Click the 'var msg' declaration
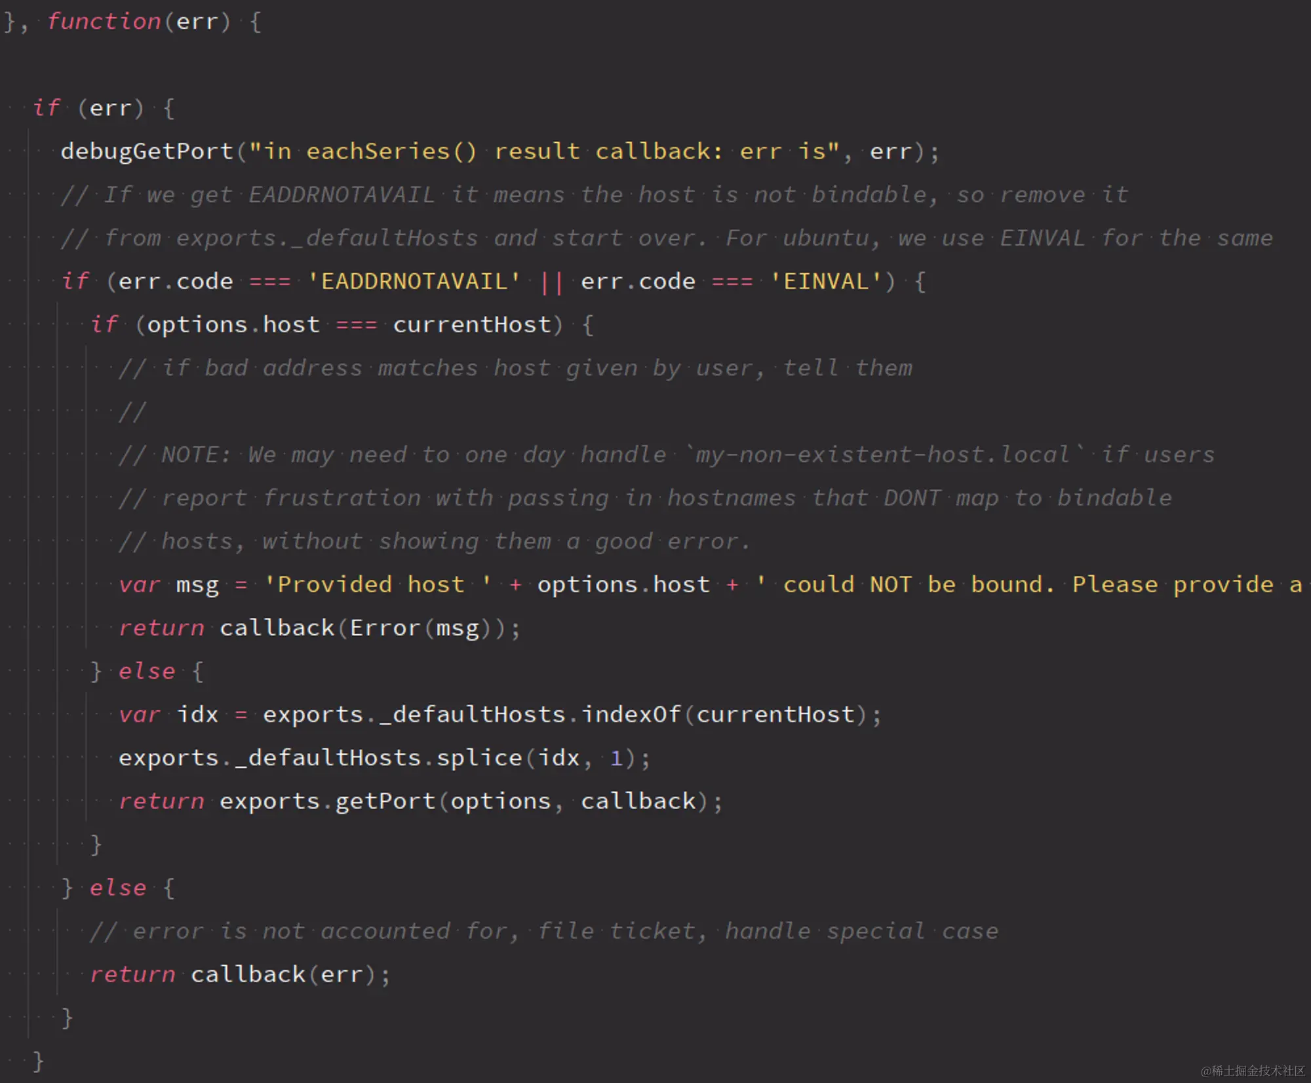1311x1083 pixels. [169, 584]
